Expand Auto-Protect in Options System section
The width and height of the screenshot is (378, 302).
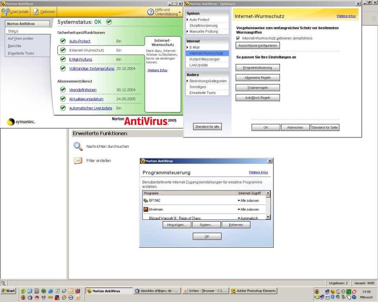pyautogui.click(x=187, y=20)
